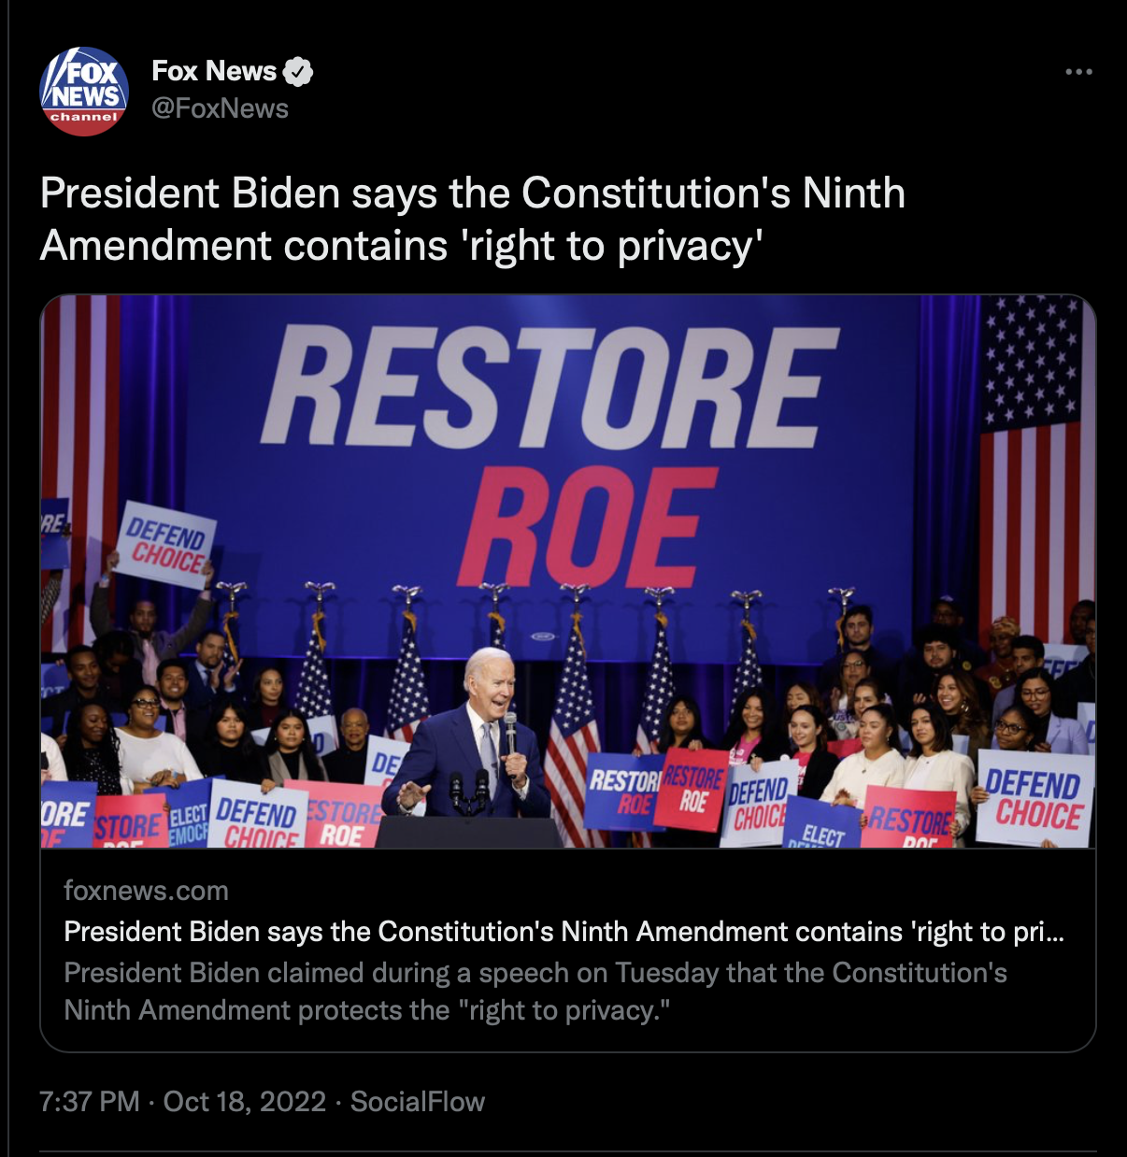Viewport: 1127px width, 1157px height.
Task: Click the tweet text about the Ninth Amendment
Action: coord(473,220)
